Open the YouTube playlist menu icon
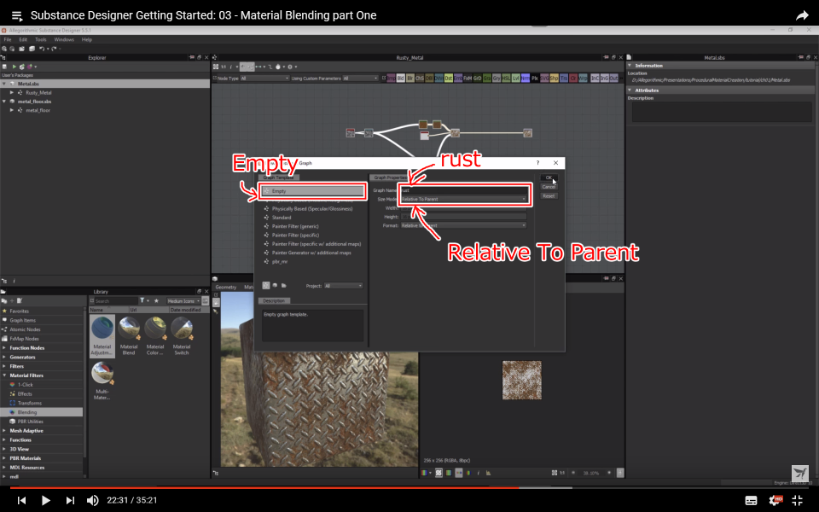The image size is (819, 512). [17, 15]
